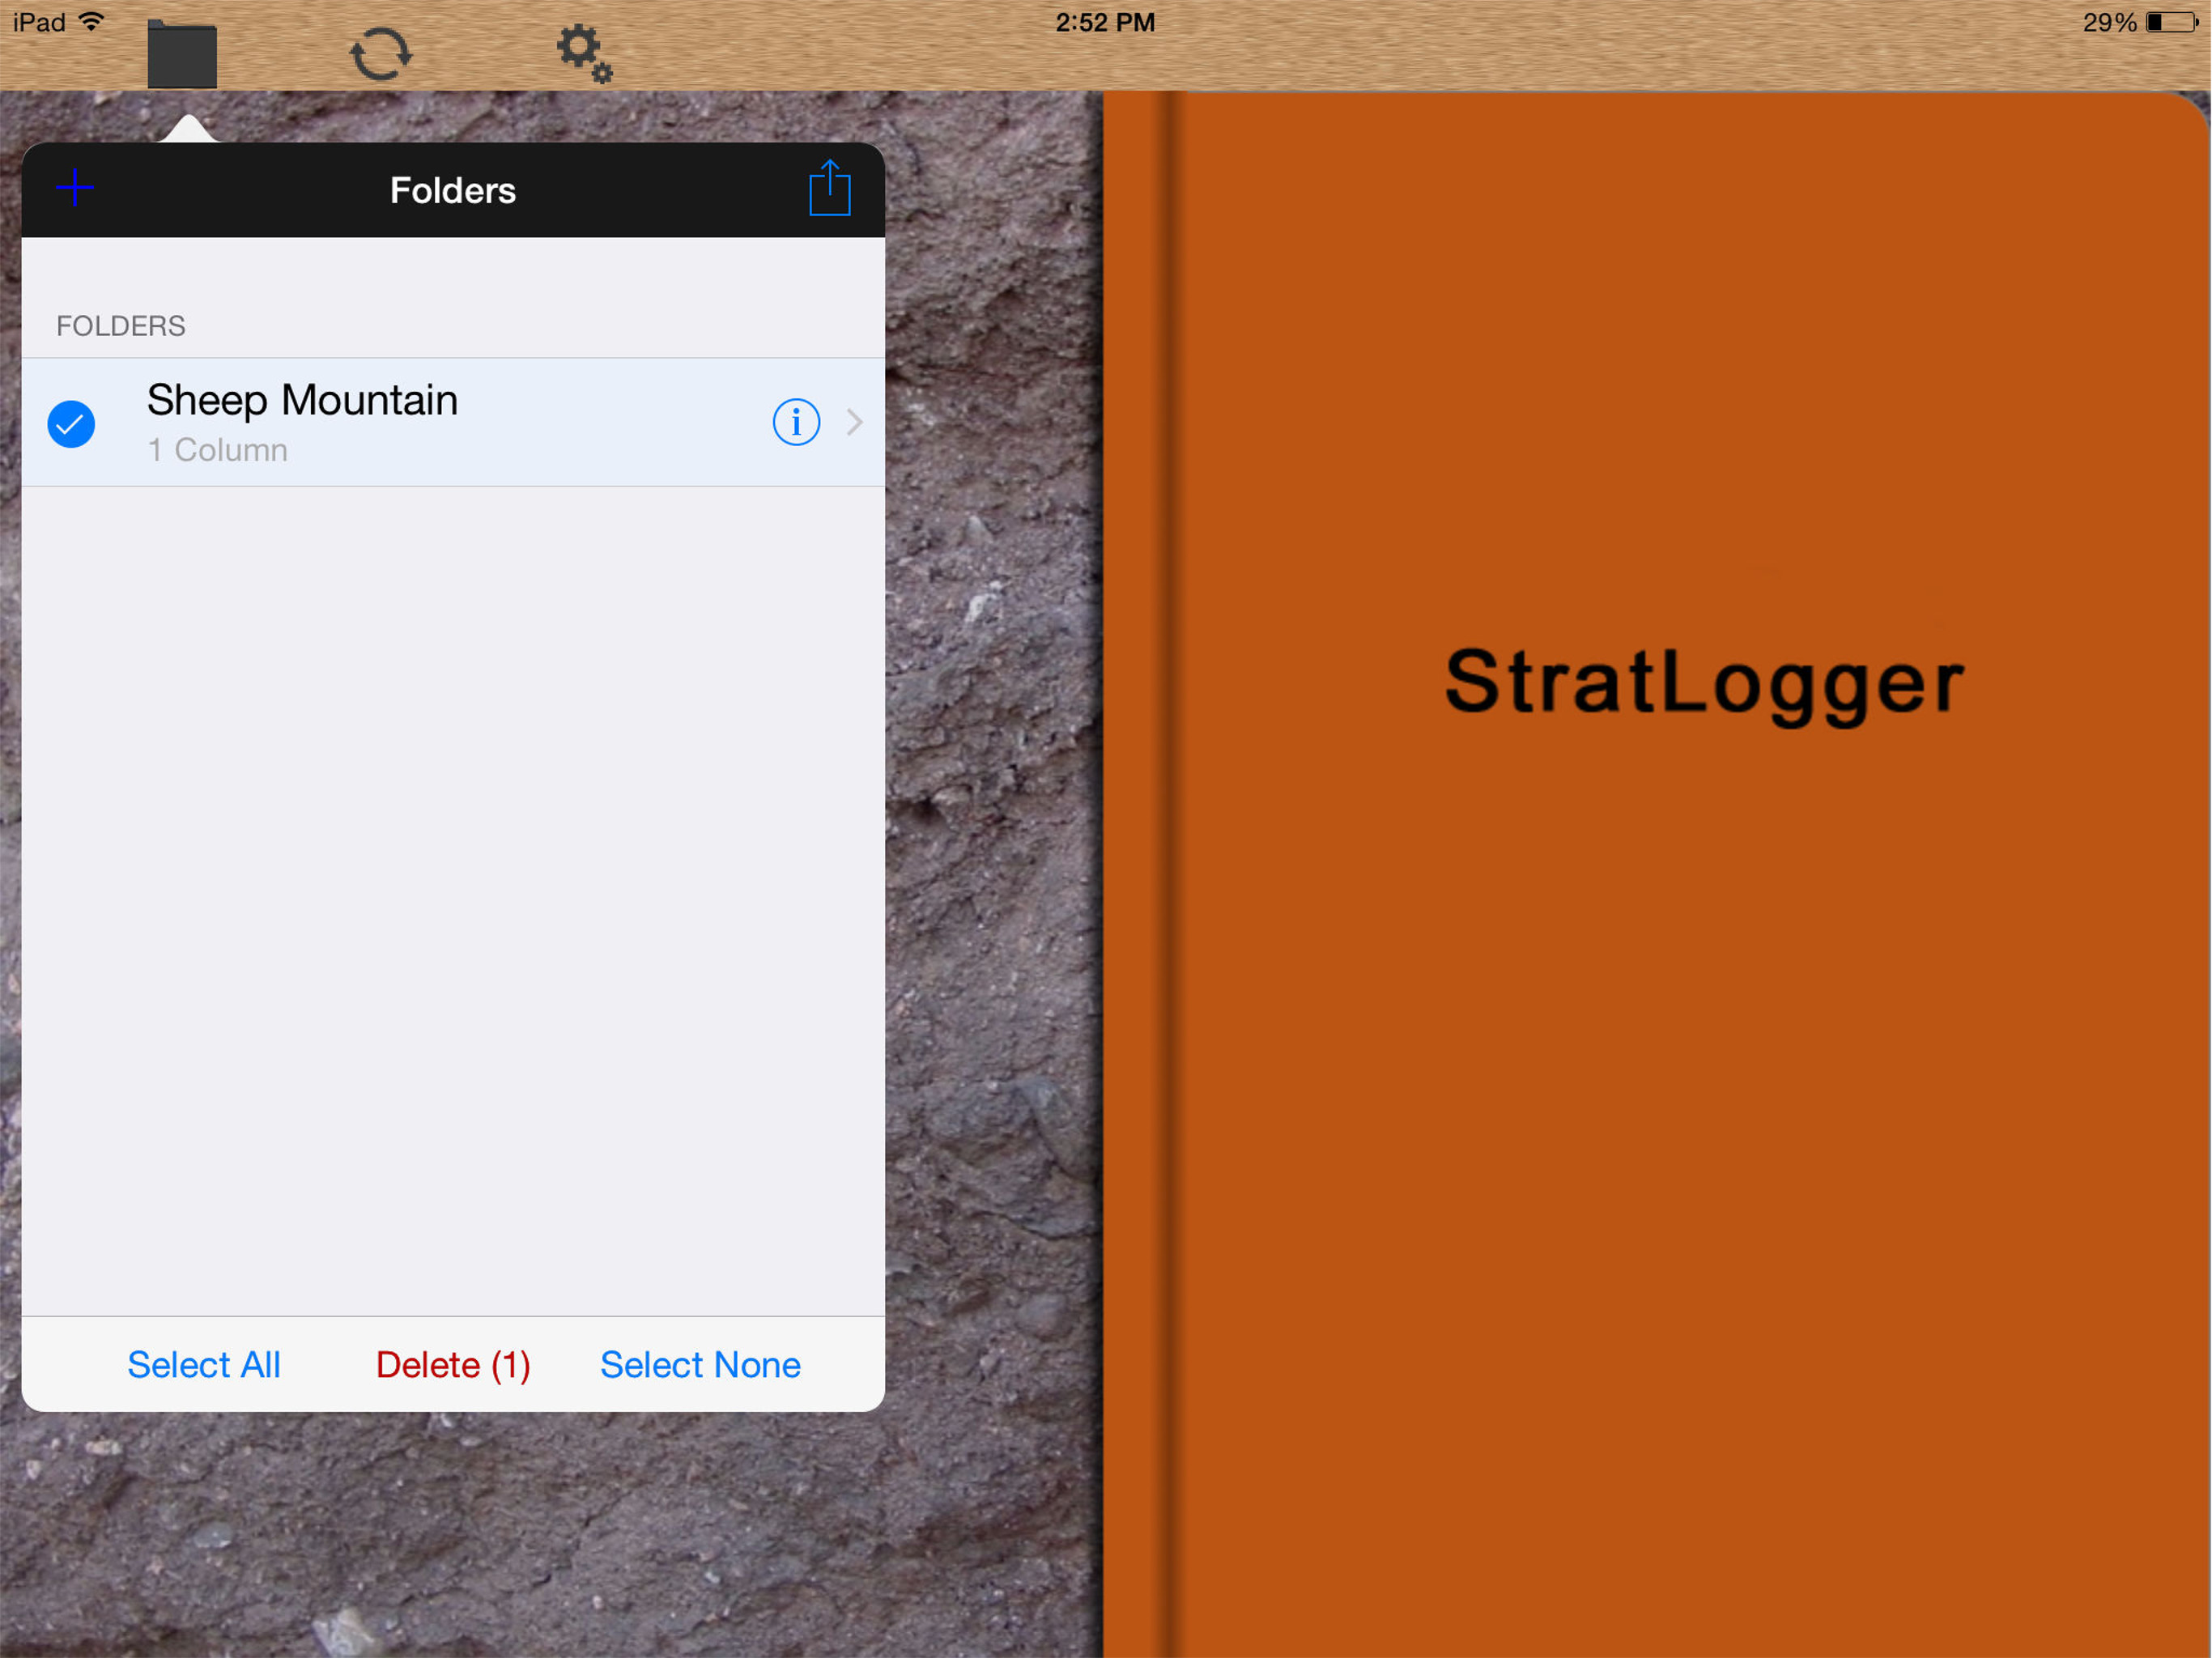The height and width of the screenshot is (1658, 2212).
Task: Tap the '1 Column' subtitle text
Action: [x=217, y=450]
